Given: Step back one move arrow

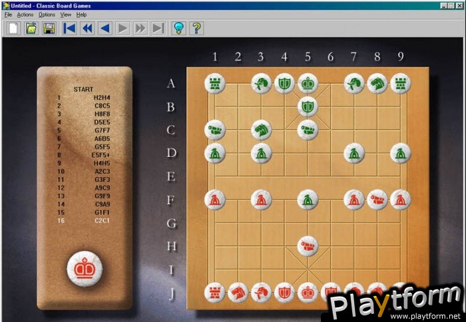Looking at the screenshot, I should click(105, 28).
